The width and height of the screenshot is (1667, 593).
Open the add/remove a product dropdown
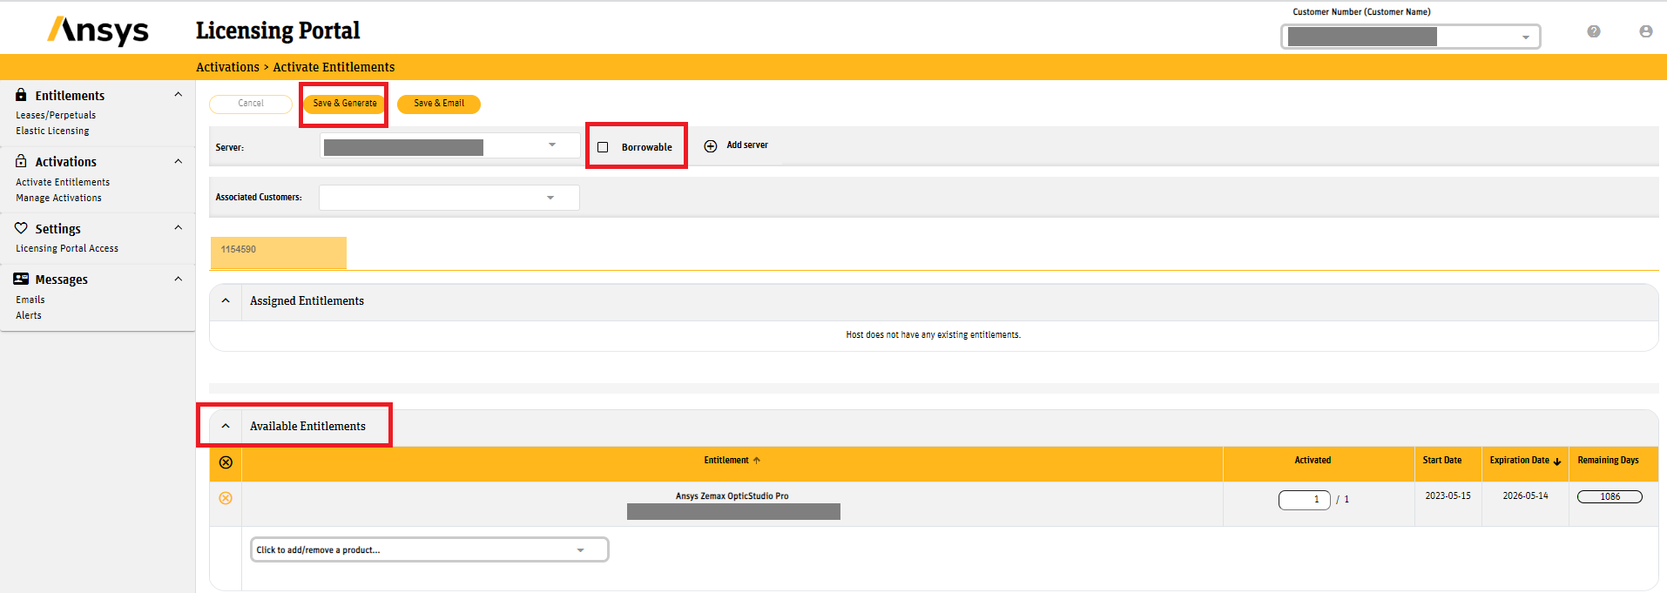coord(429,549)
